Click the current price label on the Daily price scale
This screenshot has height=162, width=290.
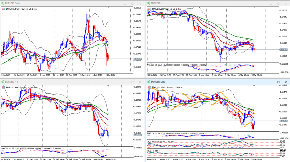[x=138, y=59]
